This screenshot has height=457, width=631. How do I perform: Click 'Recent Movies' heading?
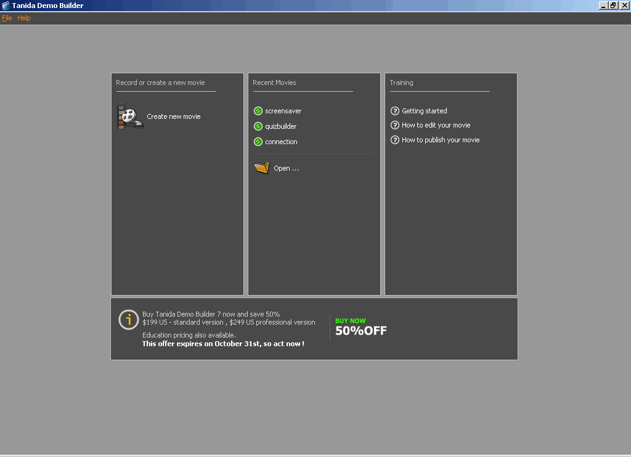tap(274, 83)
